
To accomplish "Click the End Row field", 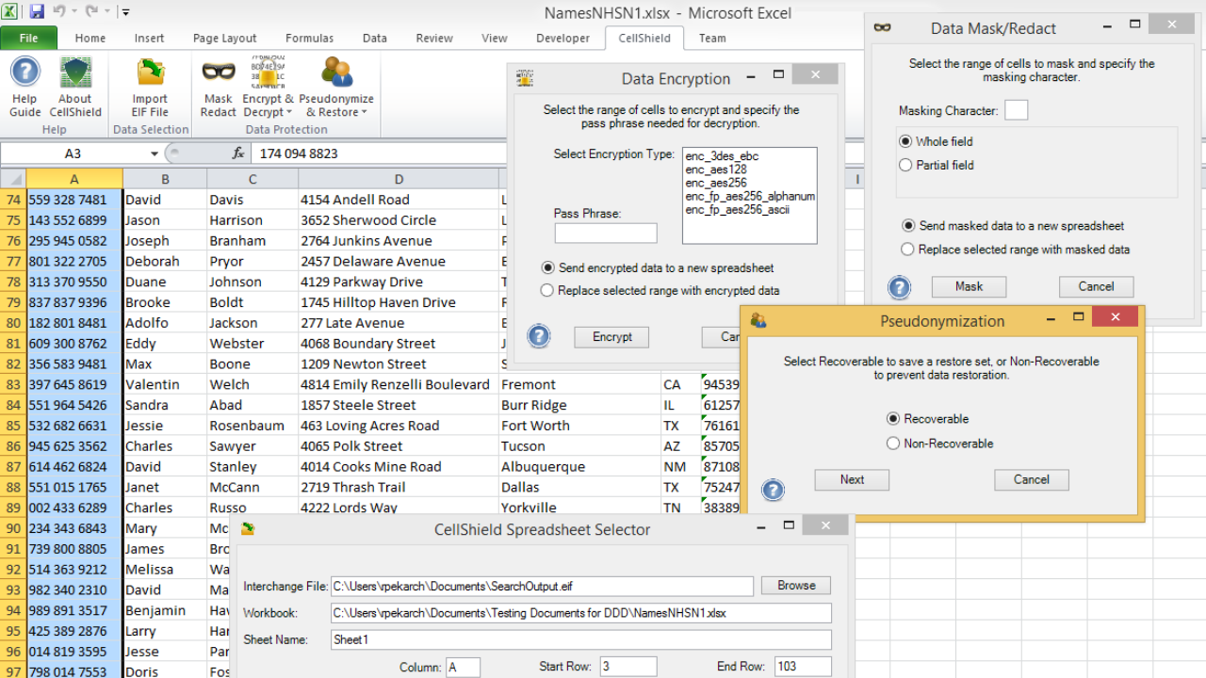I will point(803,667).
